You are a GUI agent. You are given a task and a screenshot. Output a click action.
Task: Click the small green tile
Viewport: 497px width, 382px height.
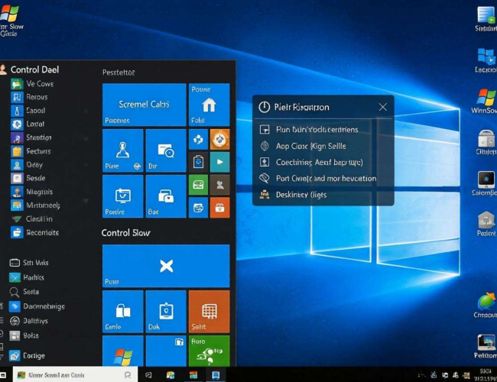pyautogui.click(x=198, y=185)
